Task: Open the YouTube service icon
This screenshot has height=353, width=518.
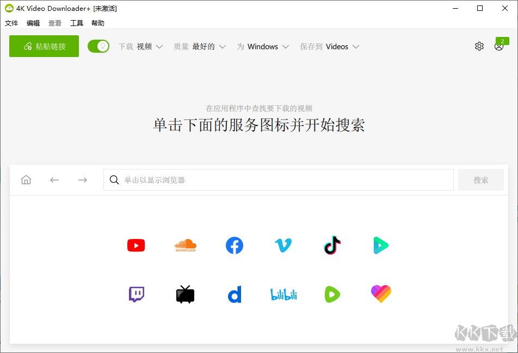Action: point(136,245)
